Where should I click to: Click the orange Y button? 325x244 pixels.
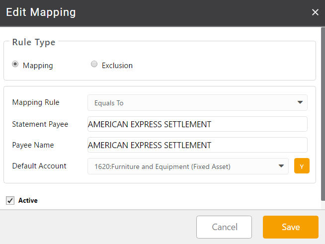click(302, 166)
